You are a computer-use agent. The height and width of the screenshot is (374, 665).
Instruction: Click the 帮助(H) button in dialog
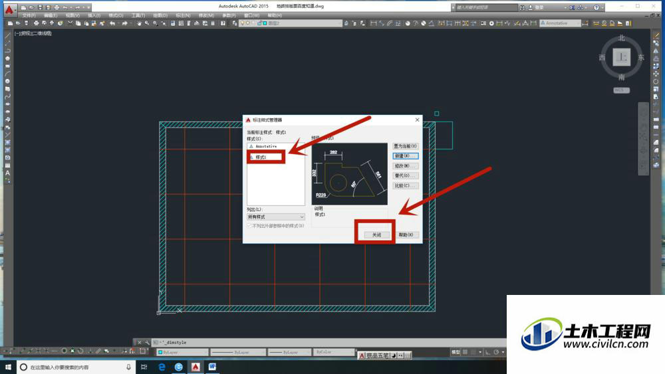406,234
